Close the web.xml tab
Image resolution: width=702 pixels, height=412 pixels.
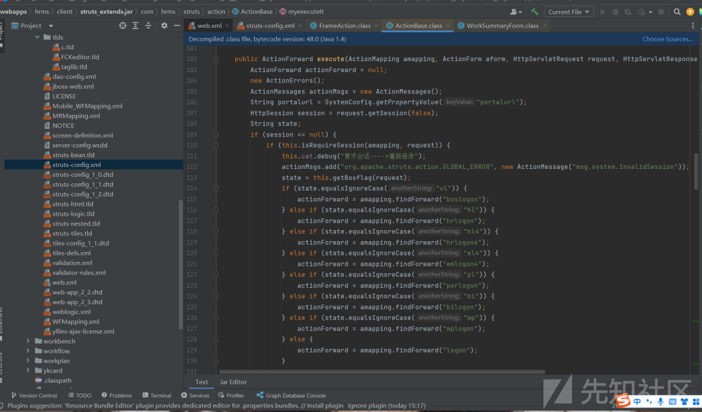pos(227,25)
